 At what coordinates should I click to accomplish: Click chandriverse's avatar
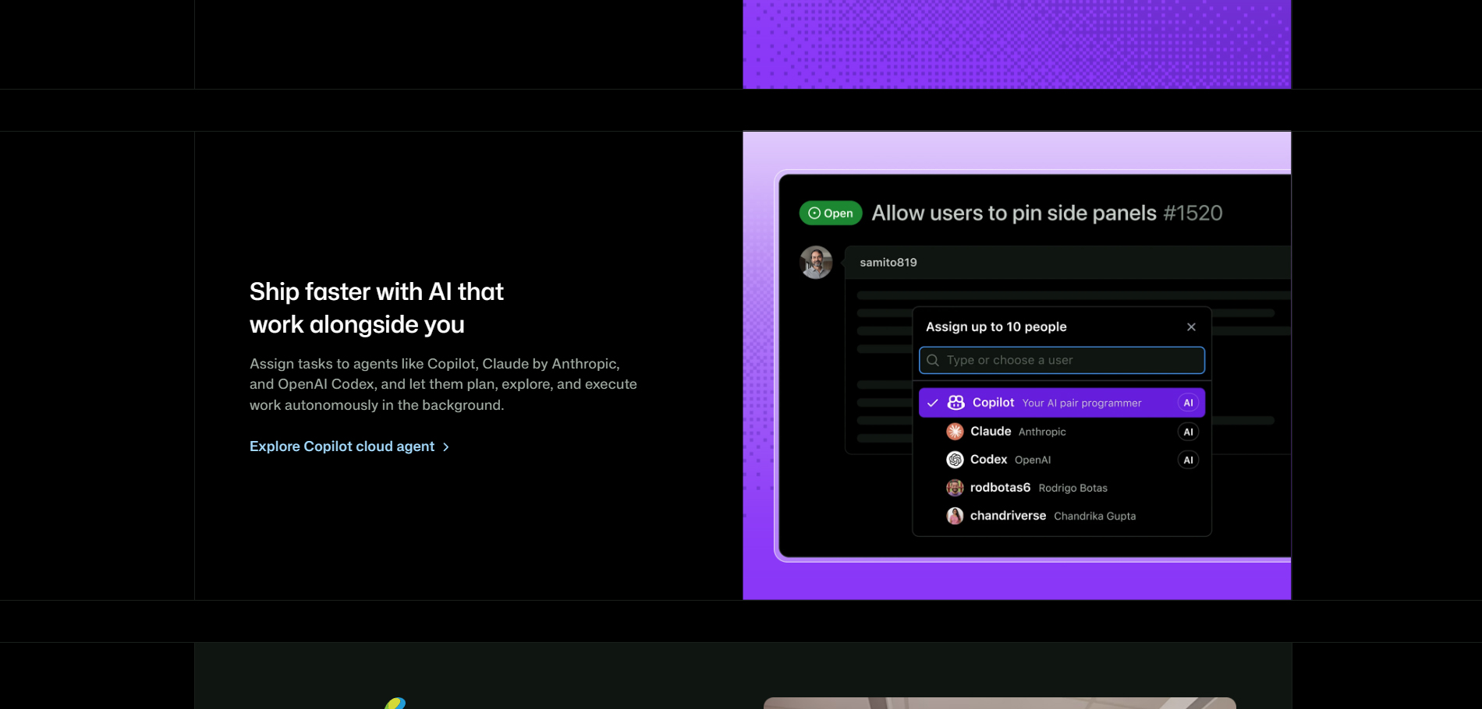point(955,516)
